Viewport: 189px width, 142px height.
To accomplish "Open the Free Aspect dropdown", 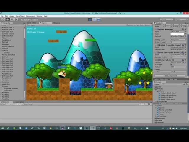I will 37,25.
